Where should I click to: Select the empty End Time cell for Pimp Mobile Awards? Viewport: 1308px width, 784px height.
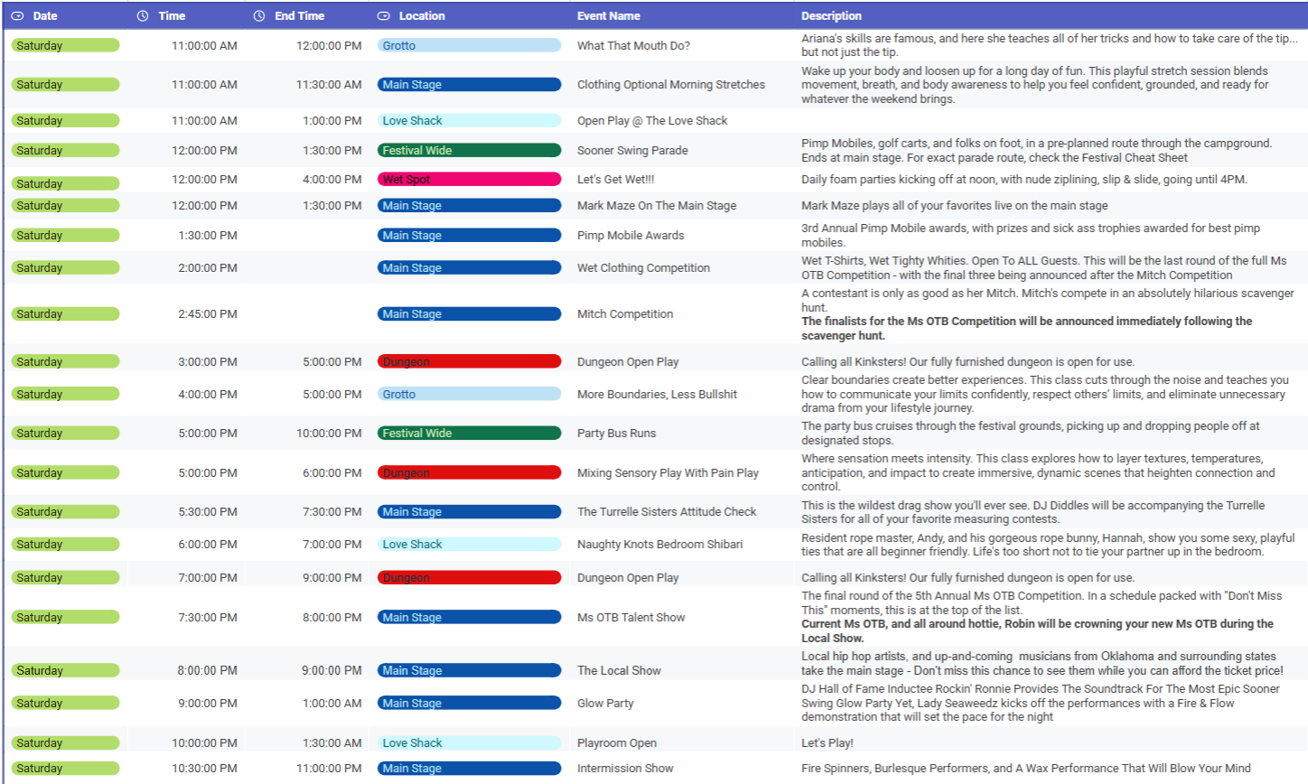pos(307,236)
